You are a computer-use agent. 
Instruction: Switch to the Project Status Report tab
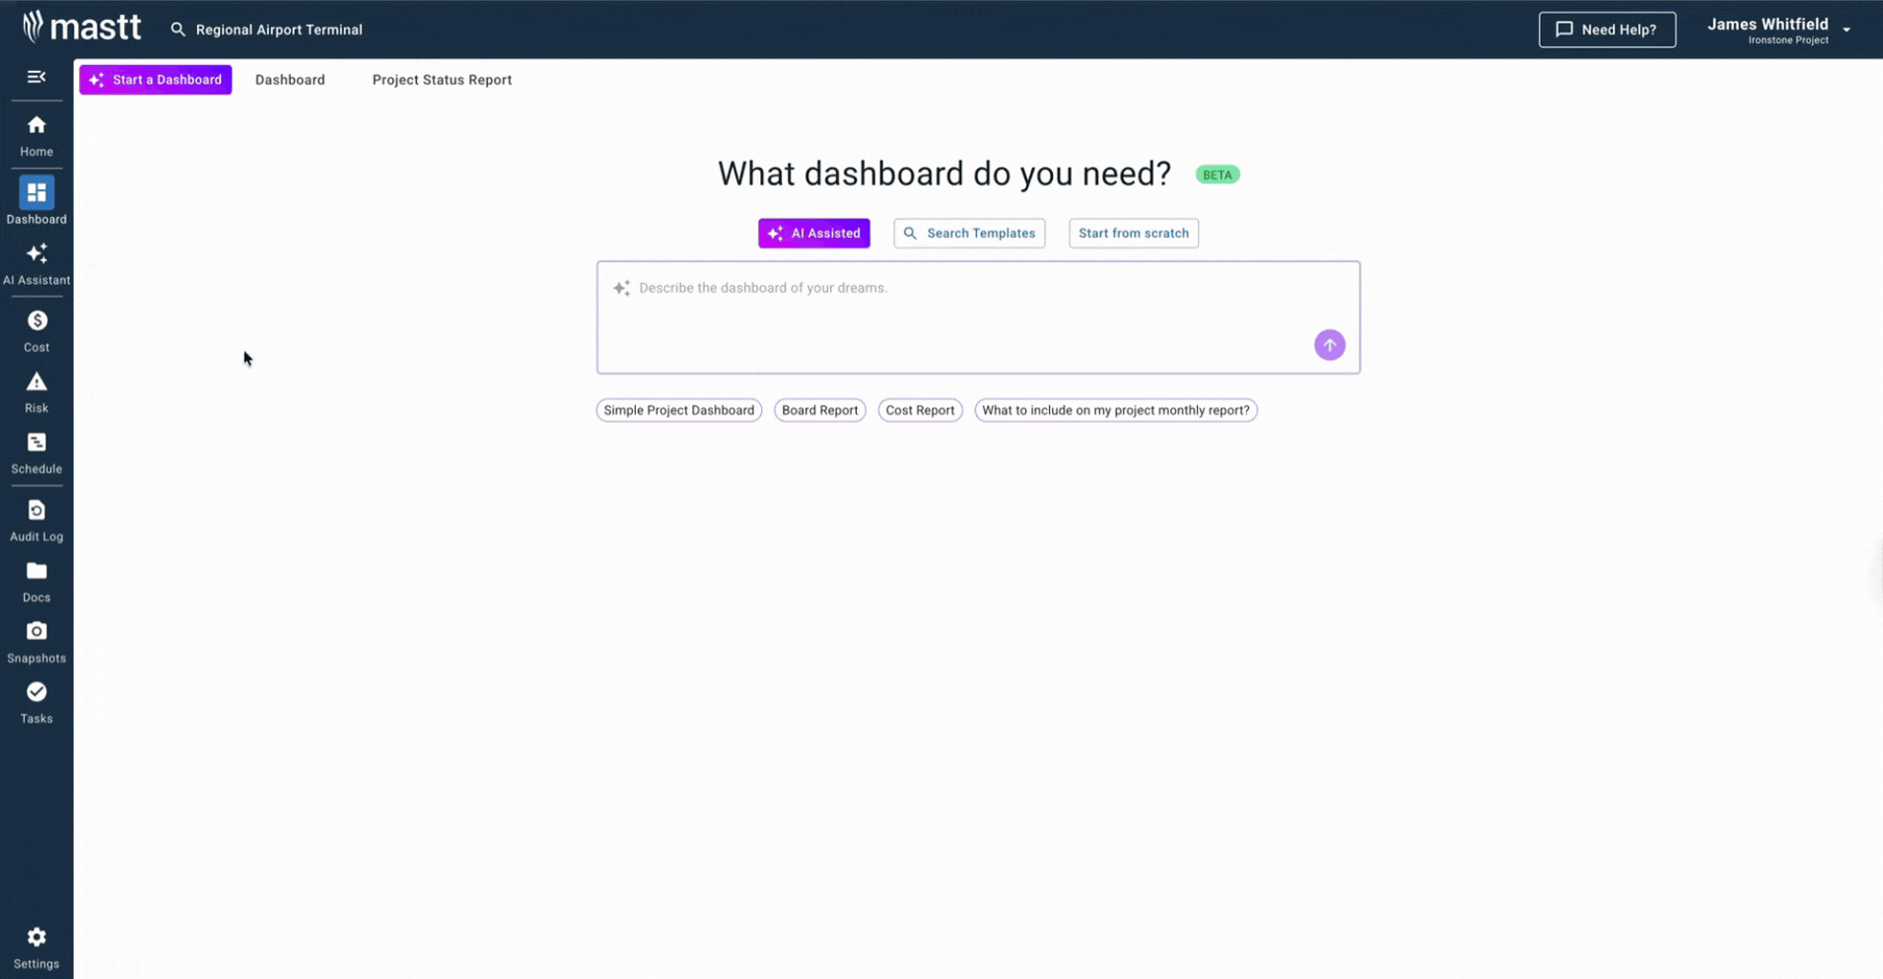(442, 80)
